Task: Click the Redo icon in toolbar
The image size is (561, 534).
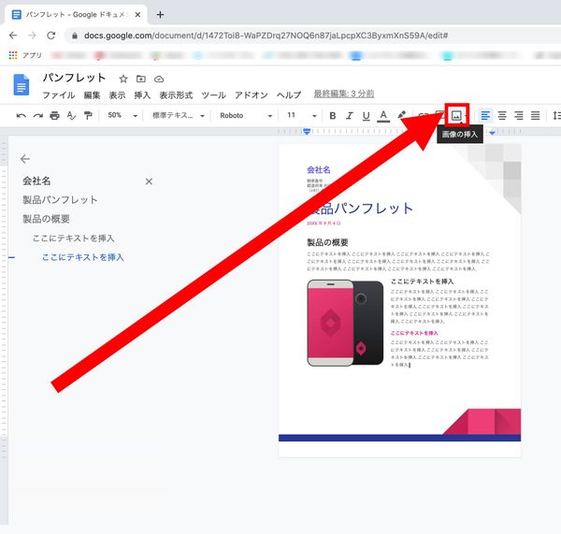Action: [x=38, y=116]
